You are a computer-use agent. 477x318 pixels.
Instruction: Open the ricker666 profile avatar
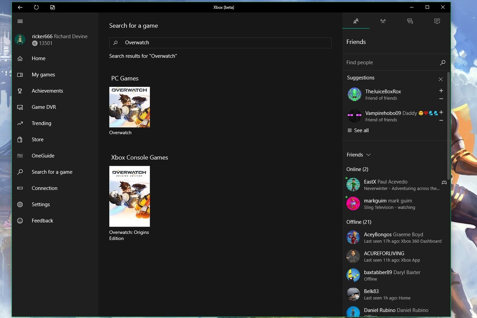[20, 39]
